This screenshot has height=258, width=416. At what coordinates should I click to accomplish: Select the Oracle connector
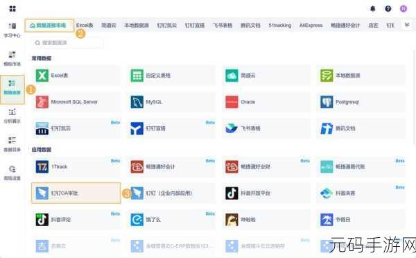click(266, 102)
